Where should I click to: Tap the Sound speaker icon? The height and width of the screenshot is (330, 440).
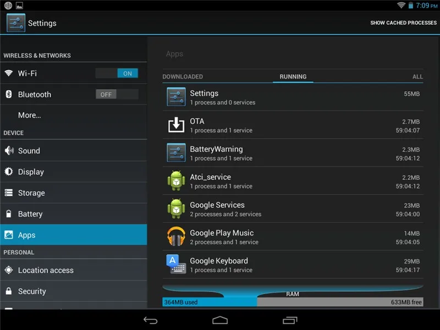coord(9,151)
